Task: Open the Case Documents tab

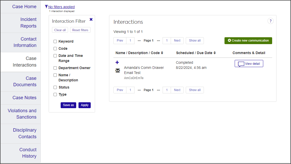Action: (25, 81)
